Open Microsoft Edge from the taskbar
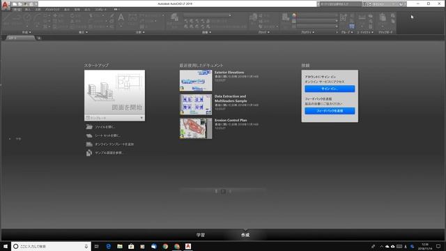The height and width of the screenshot is (251, 446). 109,246
